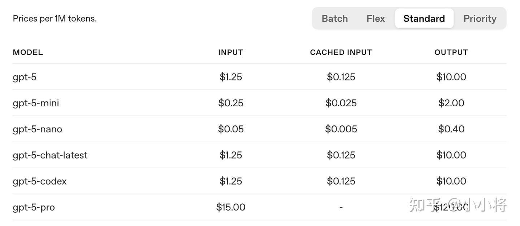Click gpt-5-mini's $2.00 output price
Viewport: 520px width, 226px height.
pos(451,103)
